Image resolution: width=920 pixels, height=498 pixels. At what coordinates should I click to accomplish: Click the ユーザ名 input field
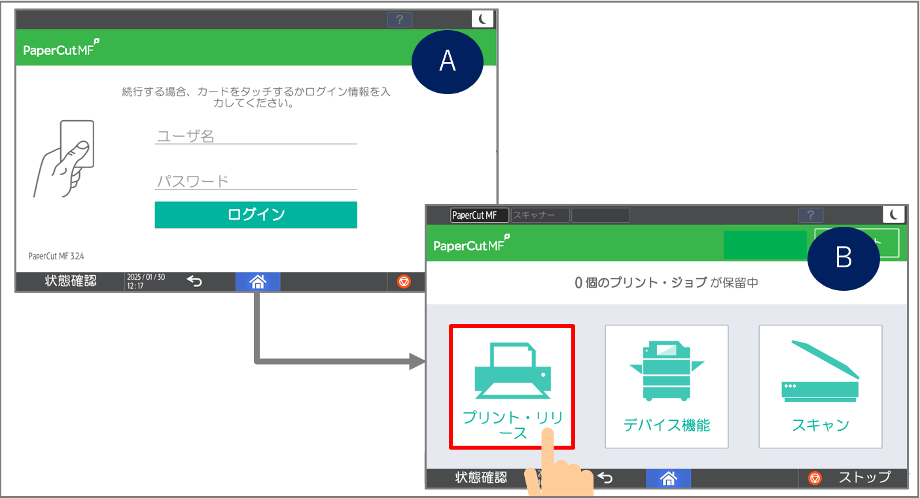pos(256,136)
